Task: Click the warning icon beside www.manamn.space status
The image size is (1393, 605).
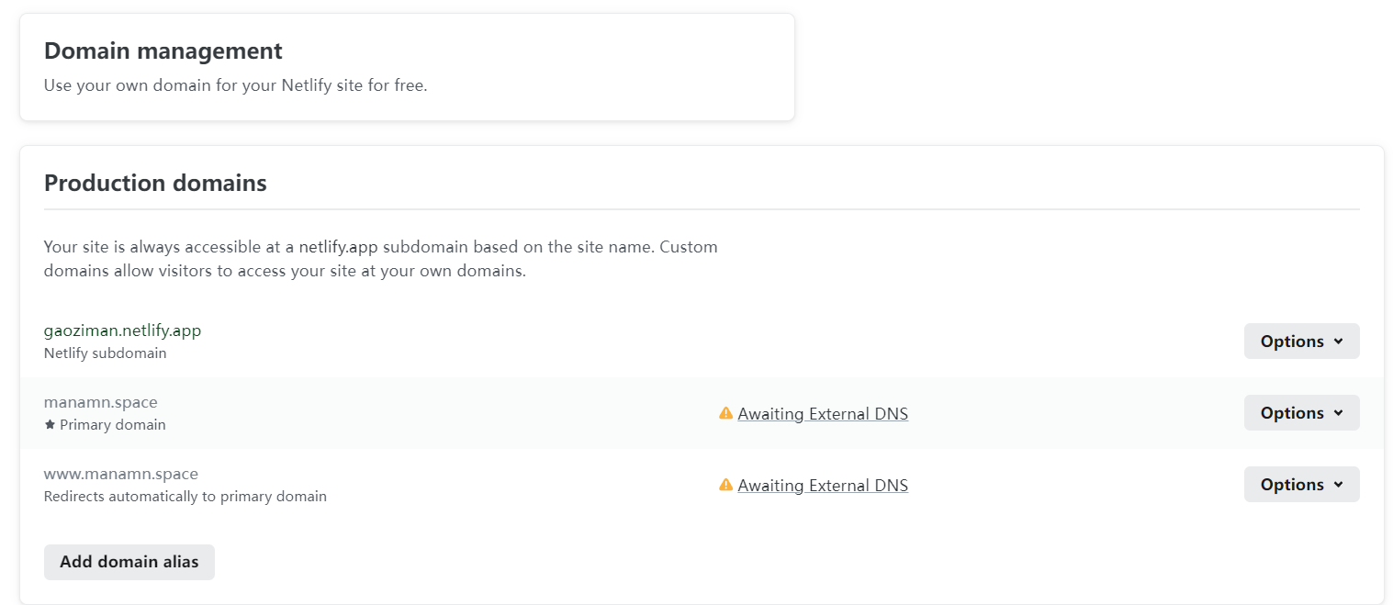Action: pos(725,485)
